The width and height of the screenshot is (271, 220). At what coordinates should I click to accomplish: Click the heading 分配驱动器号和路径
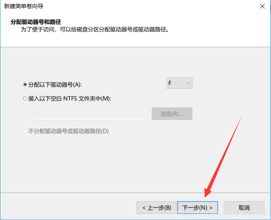36,22
